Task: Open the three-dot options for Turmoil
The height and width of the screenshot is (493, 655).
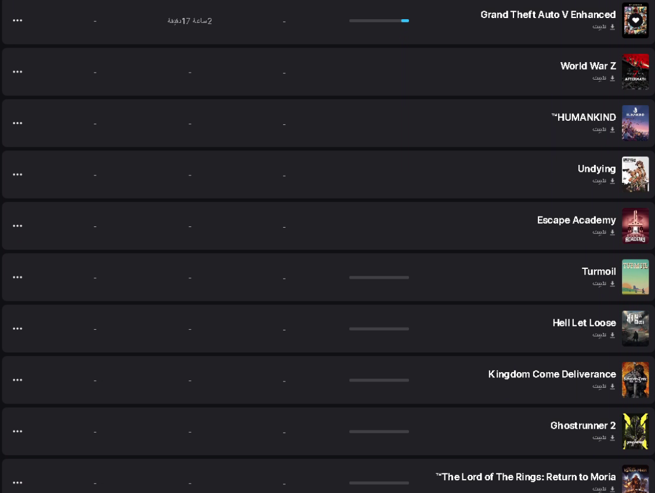Action: [x=17, y=277]
